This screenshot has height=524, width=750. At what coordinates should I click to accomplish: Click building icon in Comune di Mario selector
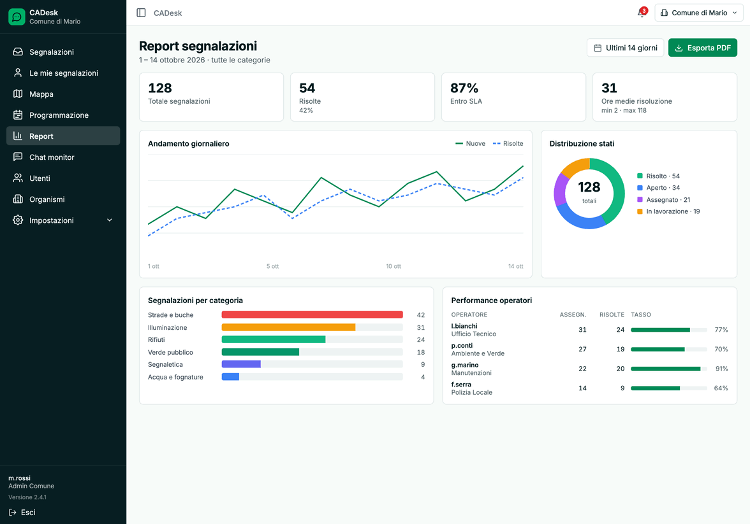click(x=664, y=13)
